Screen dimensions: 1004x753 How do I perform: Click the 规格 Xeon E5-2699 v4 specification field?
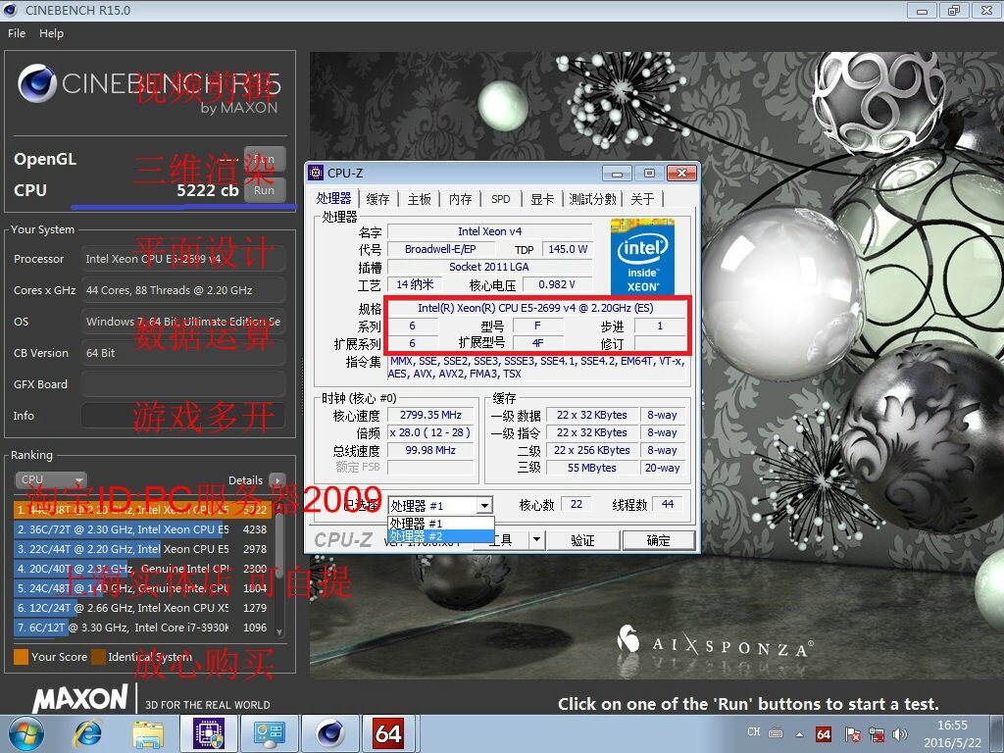pyautogui.click(x=536, y=308)
